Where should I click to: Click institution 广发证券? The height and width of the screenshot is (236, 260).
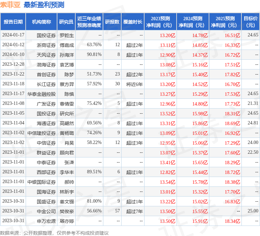[x=46, y=104]
